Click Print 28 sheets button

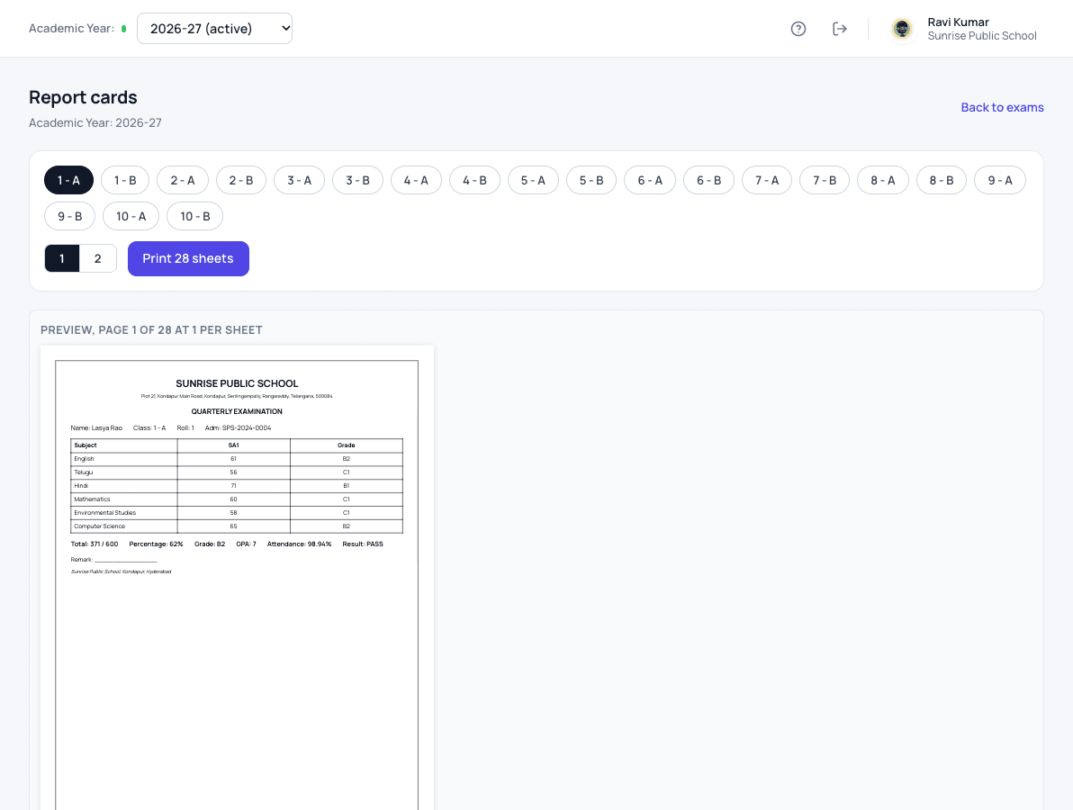tap(188, 258)
